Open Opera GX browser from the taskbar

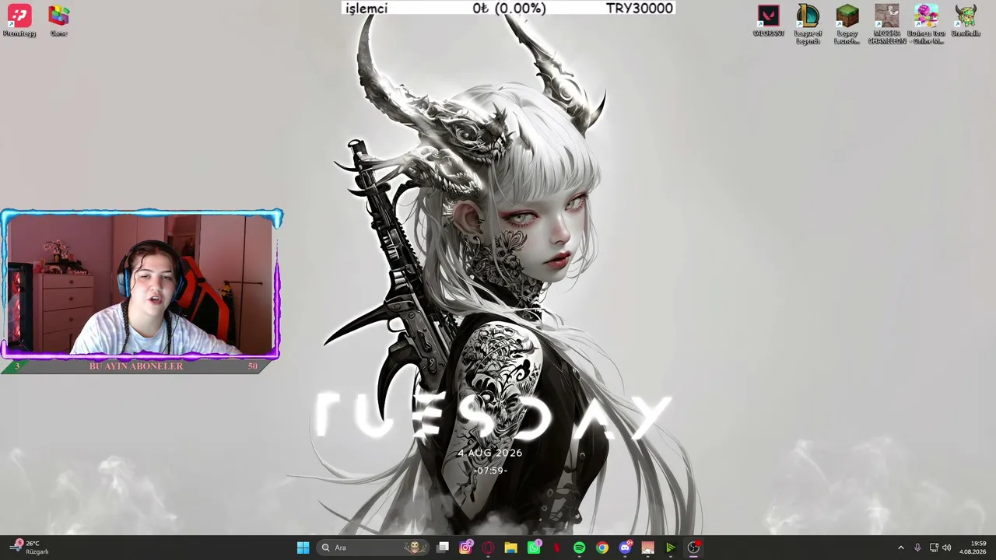[x=488, y=548]
